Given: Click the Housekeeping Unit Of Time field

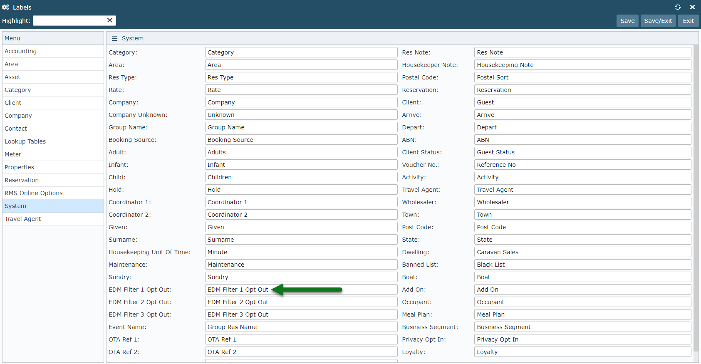Looking at the screenshot, I should point(301,252).
